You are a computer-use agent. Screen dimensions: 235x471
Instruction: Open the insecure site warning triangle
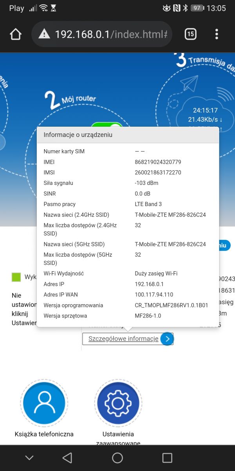click(44, 34)
